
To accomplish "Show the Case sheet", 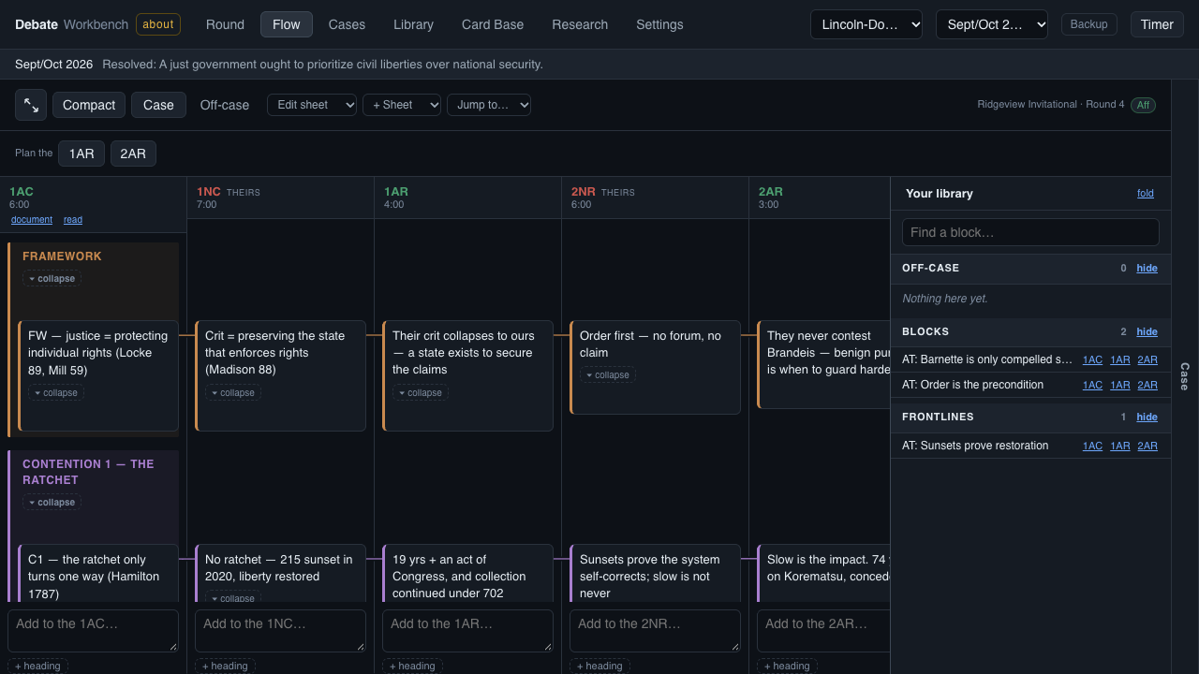I will point(158,105).
